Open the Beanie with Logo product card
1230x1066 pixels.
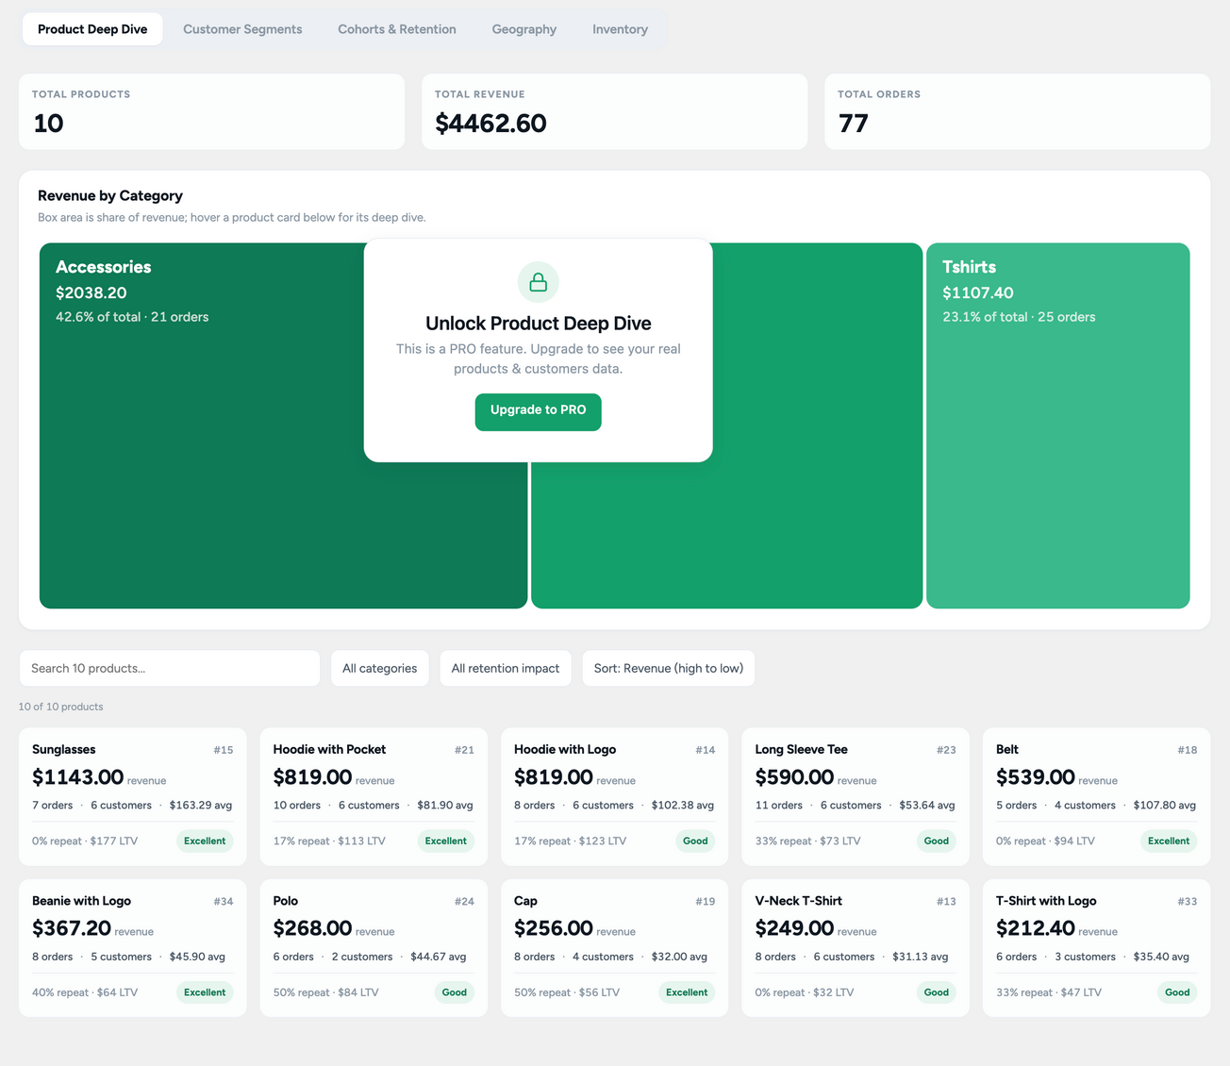coord(133,948)
